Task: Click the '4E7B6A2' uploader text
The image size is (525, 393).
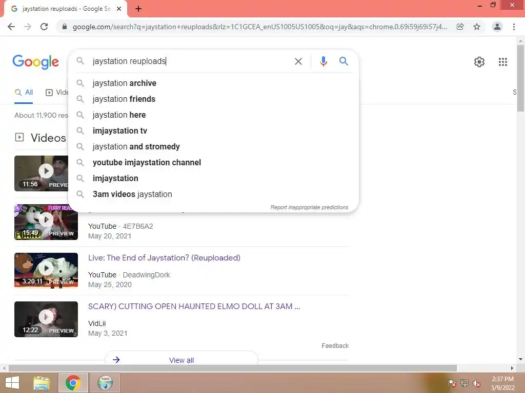Action: [138, 227]
